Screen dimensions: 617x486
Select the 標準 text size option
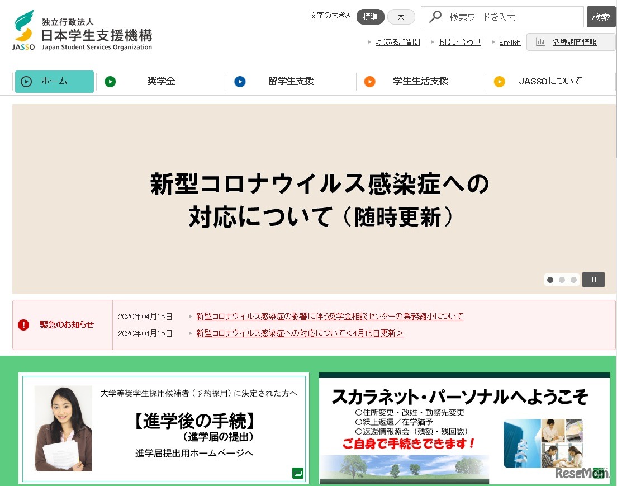370,17
